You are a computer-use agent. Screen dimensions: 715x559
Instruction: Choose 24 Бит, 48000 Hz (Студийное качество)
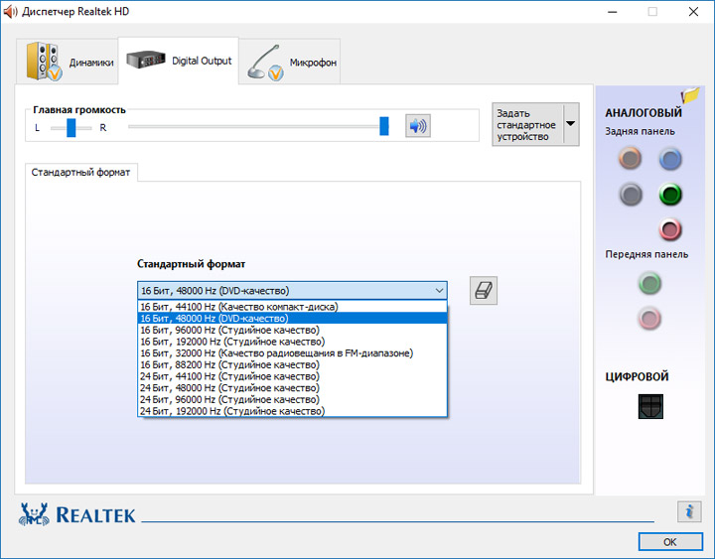tap(292, 388)
